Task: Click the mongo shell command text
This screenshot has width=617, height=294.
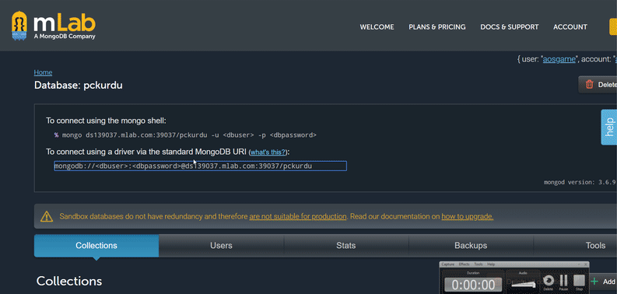Action: (185, 135)
